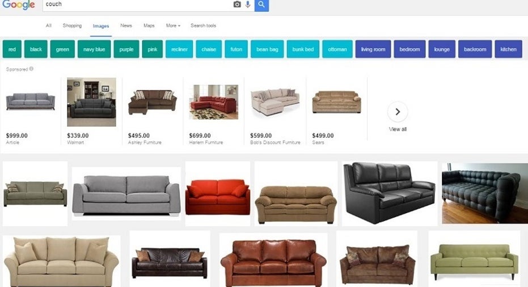Click the camera search-by-image icon

pyautogui.click(x=237, y=5)
